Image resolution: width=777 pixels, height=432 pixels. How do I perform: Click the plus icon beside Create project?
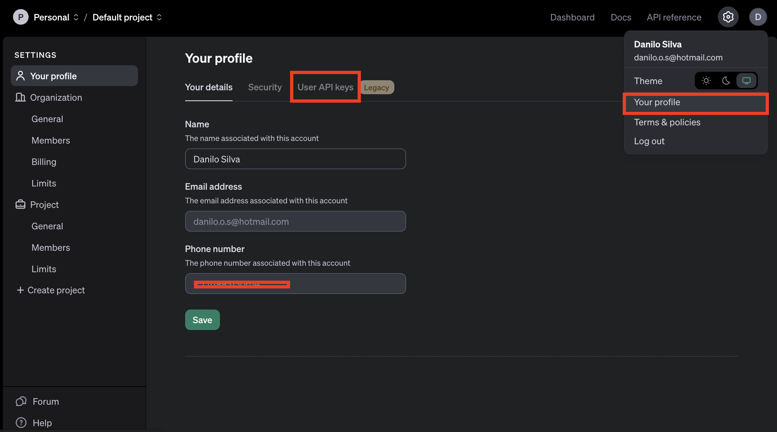point(20,290)
